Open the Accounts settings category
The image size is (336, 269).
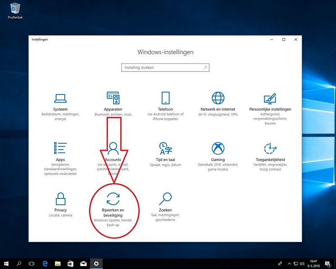click(113, 159)
